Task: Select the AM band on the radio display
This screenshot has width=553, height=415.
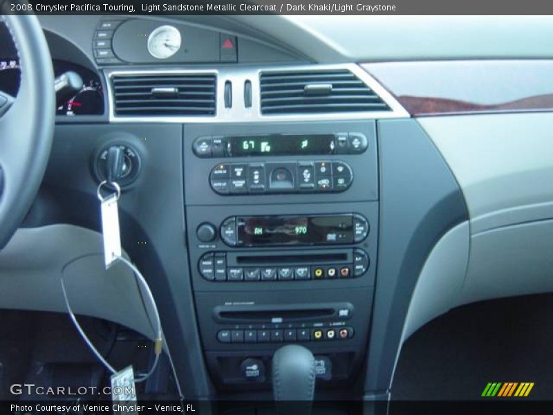Action: click(x=258, y=230)
